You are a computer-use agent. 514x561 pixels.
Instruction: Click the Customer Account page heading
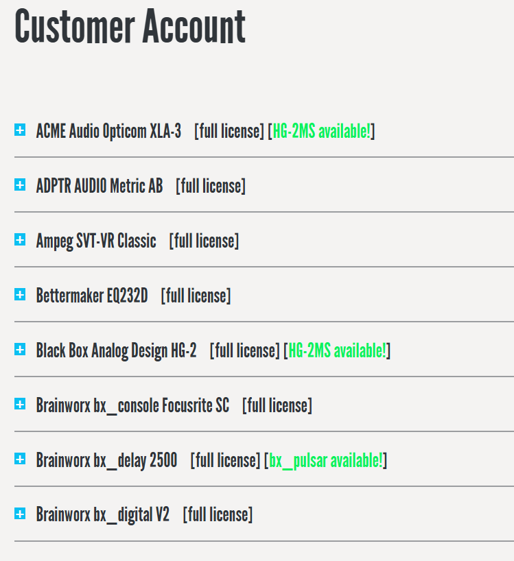(130, 28)
